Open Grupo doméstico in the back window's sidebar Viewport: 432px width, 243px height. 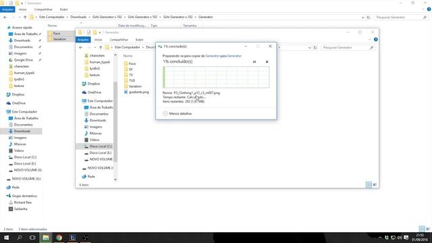pos(22,196)
